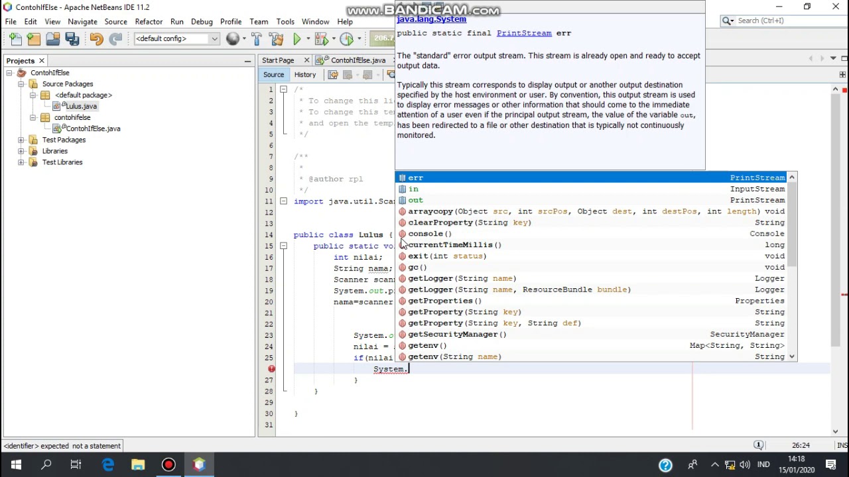Open the Tools menu
849x477 pixels.
tap(285, 22)
